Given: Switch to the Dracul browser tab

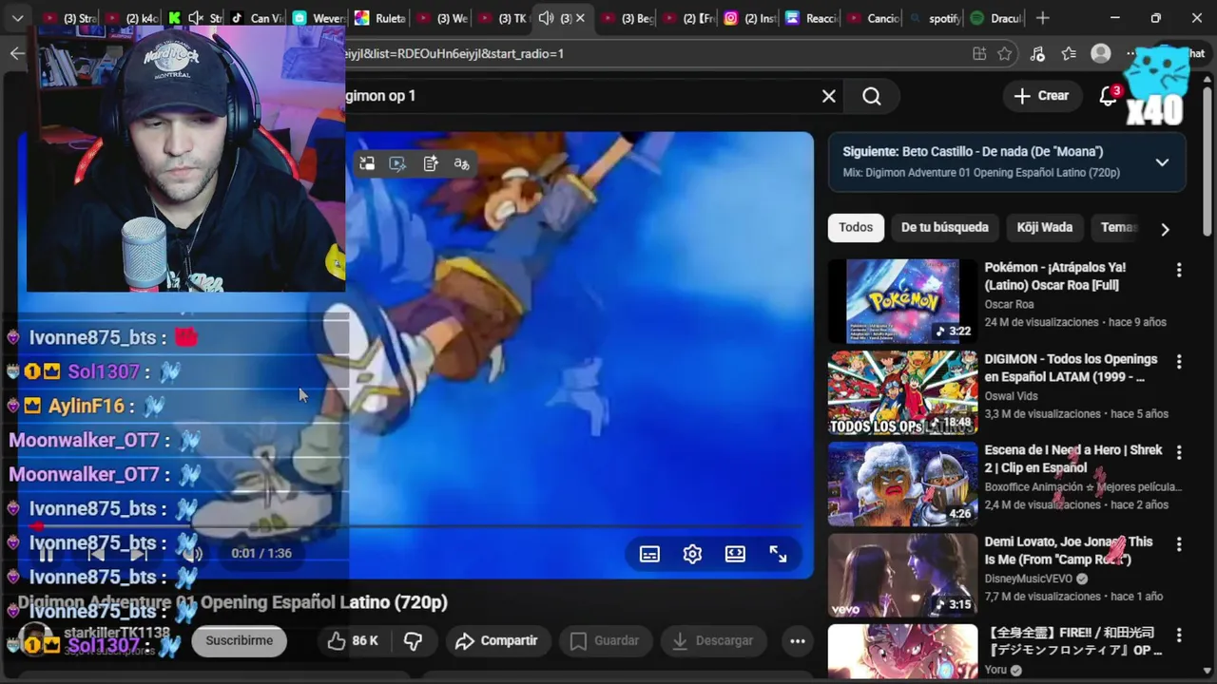Looking at the screenshot, I should tap(995, 18).
